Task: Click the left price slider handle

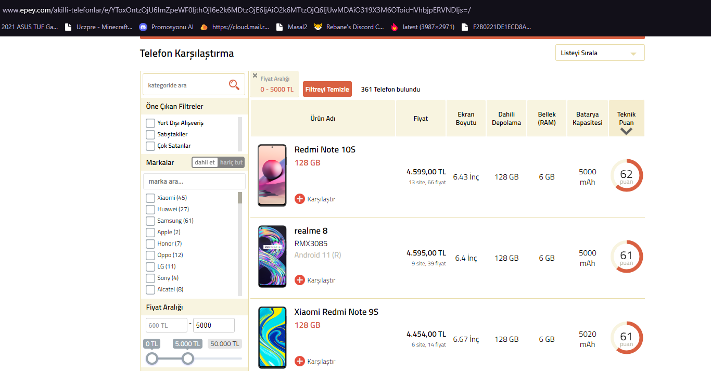Action: click(152, 359)
